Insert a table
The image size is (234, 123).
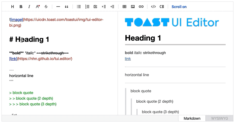tap(124, 7)
